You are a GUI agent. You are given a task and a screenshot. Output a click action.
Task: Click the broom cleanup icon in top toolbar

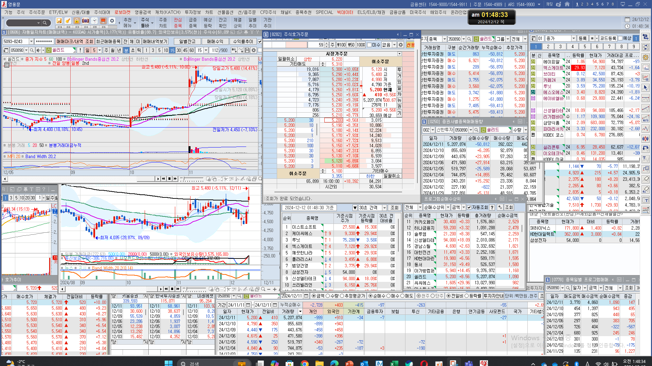click(68, 21)
